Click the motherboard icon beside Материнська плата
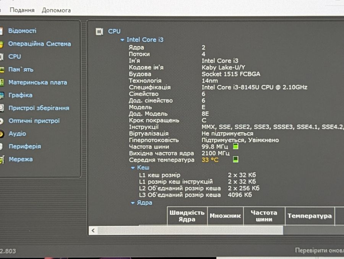Screen dimensions: 344x259 pos(2,83)
